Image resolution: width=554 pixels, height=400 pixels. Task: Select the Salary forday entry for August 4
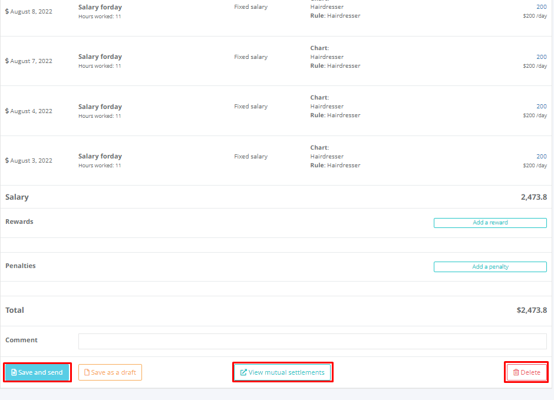[x=100, y=107]
